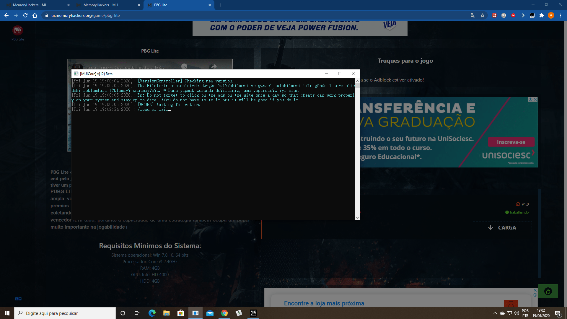Click the red MEGA extension icon
Image resolution: width=567 pixels, height=319 pixels.
513,15
